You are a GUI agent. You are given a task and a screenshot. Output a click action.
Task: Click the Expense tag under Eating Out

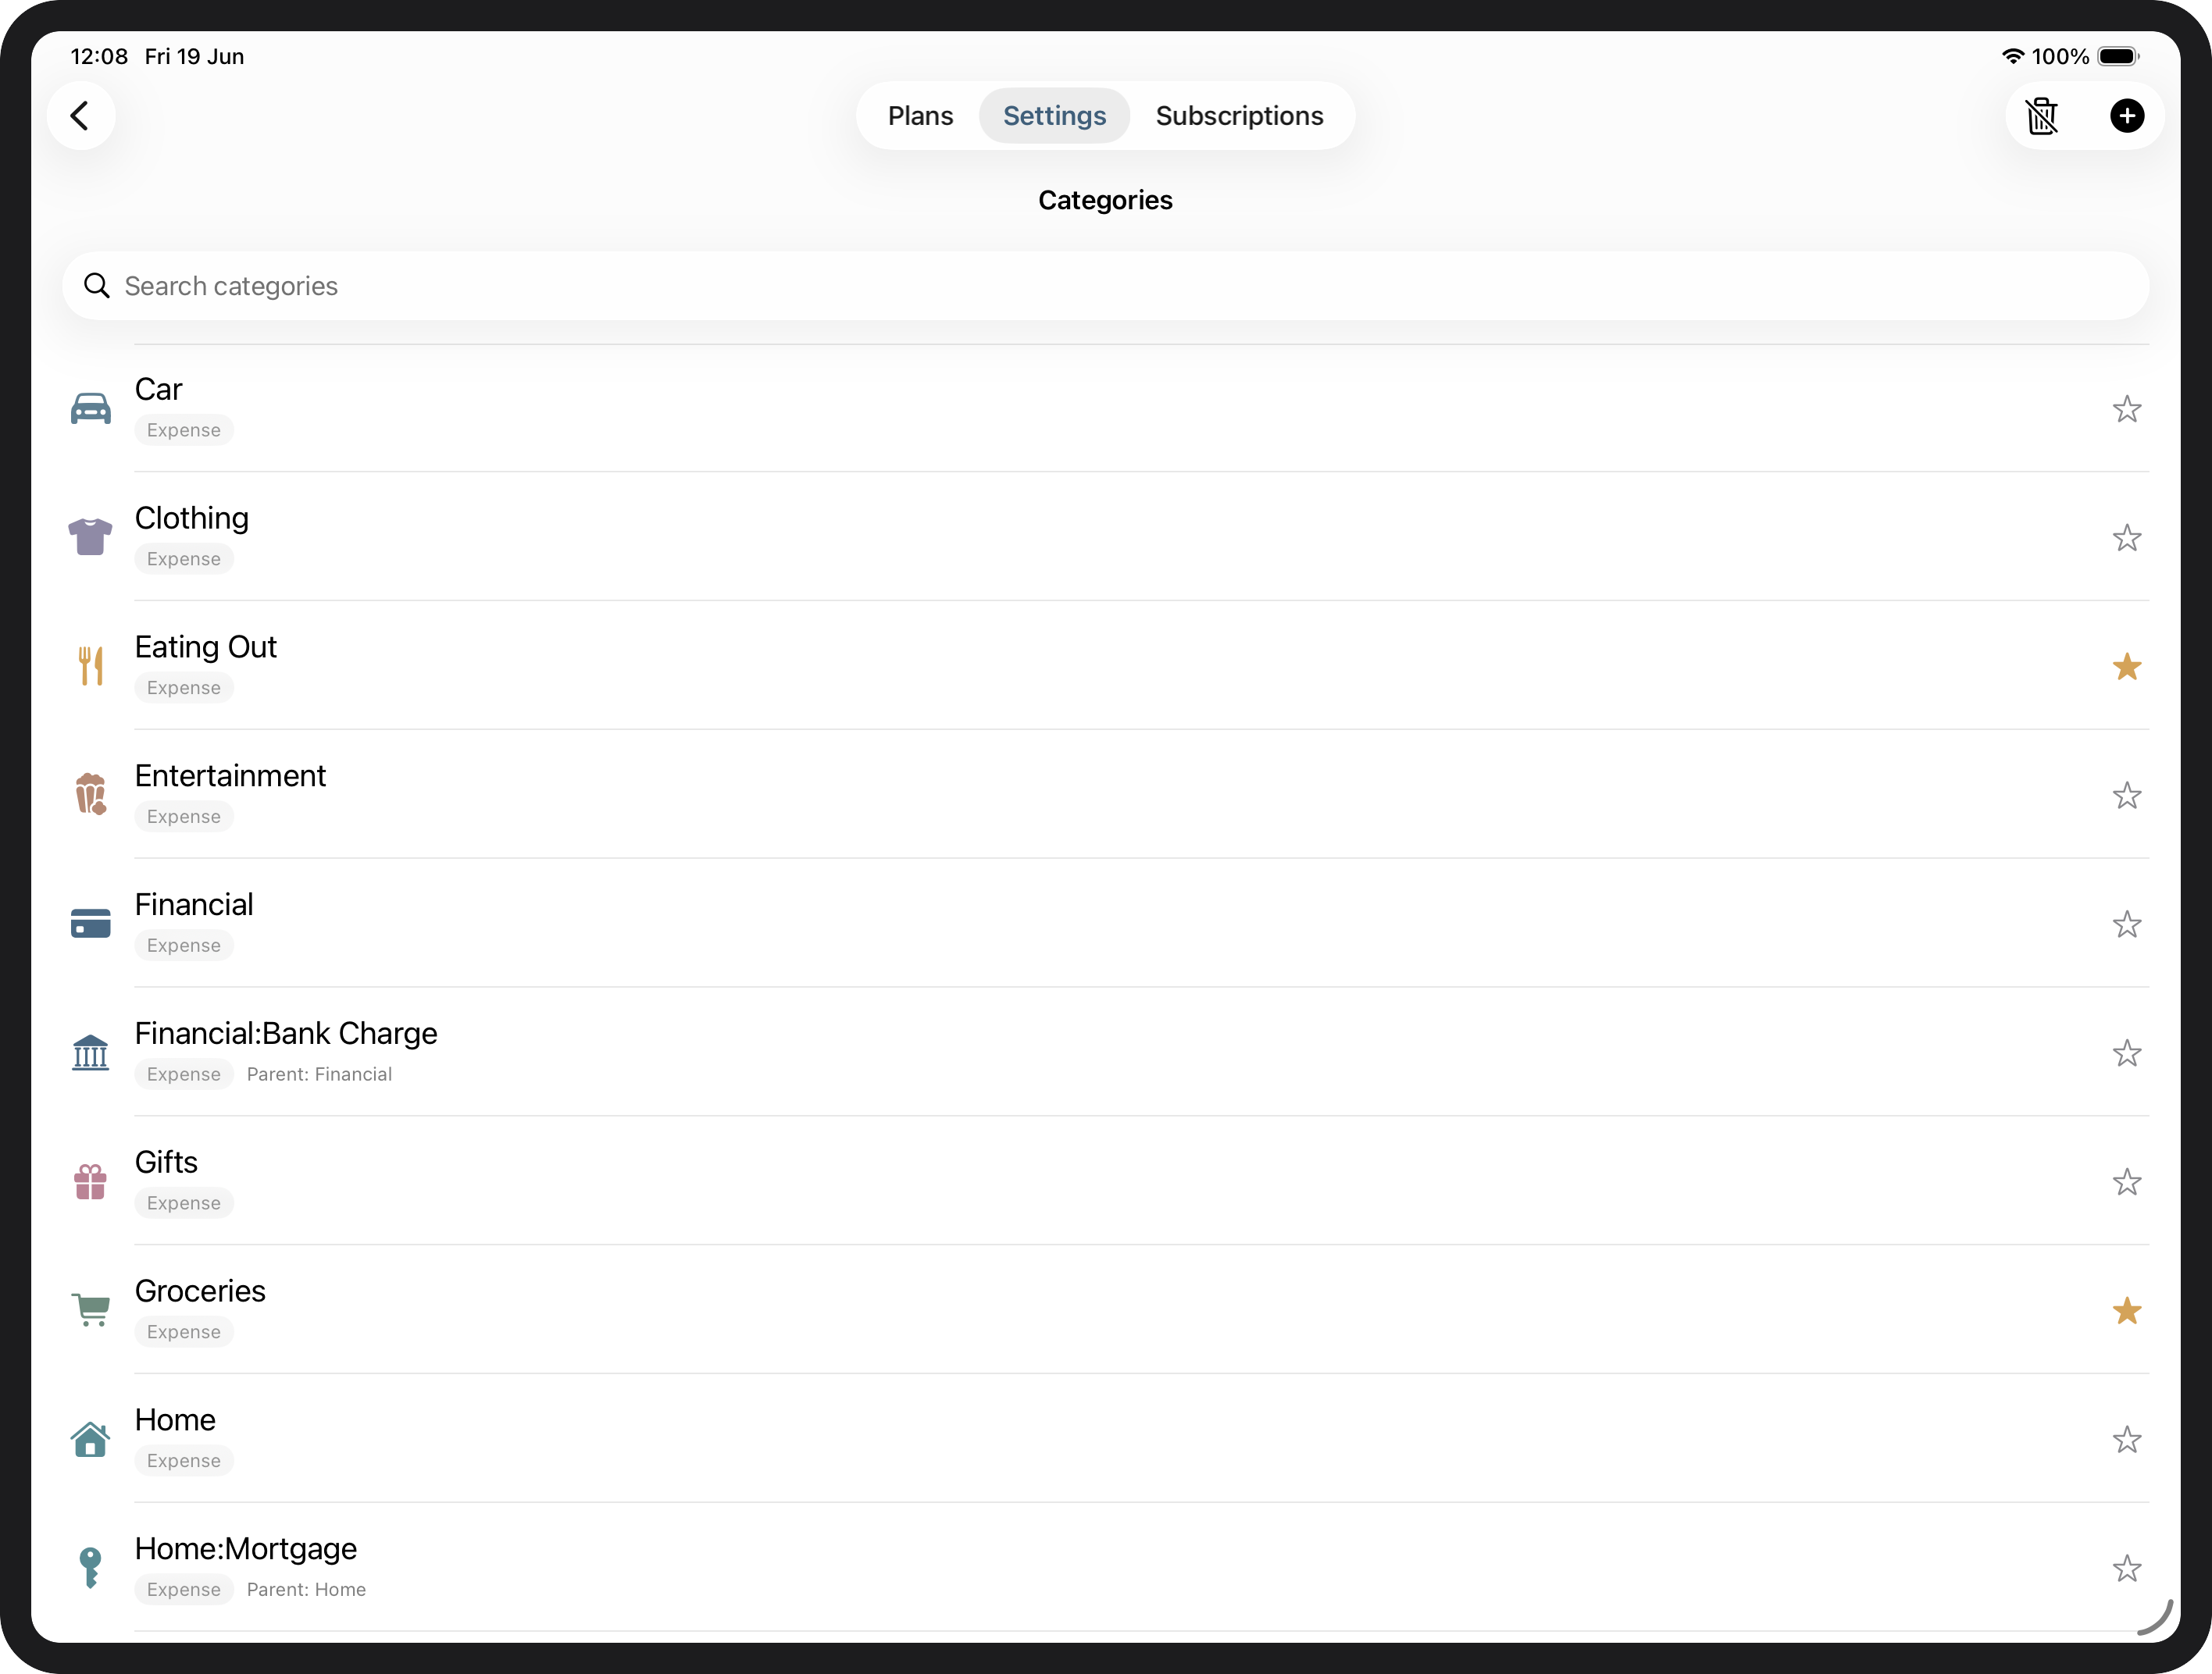point(184,688)
